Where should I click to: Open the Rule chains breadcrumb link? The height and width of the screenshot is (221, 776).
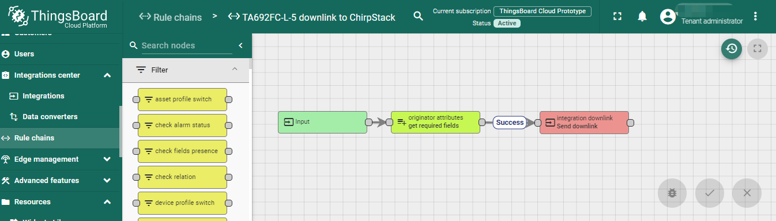171,17
